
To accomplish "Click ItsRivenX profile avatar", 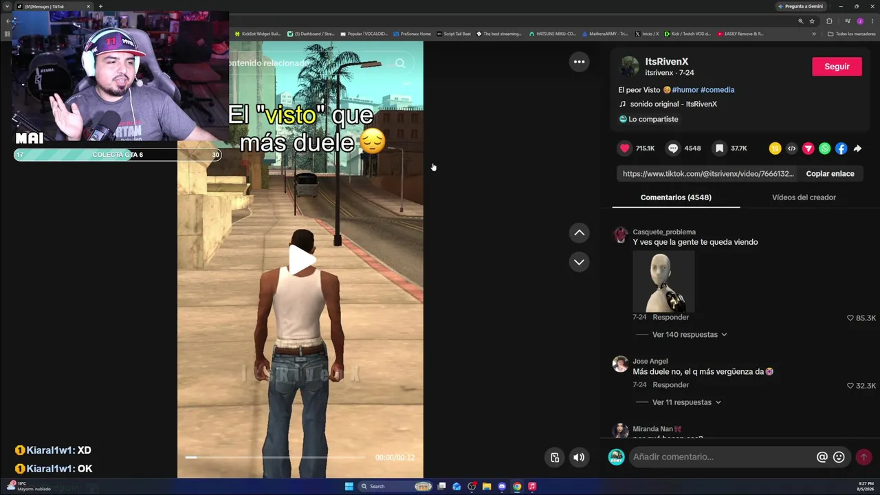I will point(629,67).
